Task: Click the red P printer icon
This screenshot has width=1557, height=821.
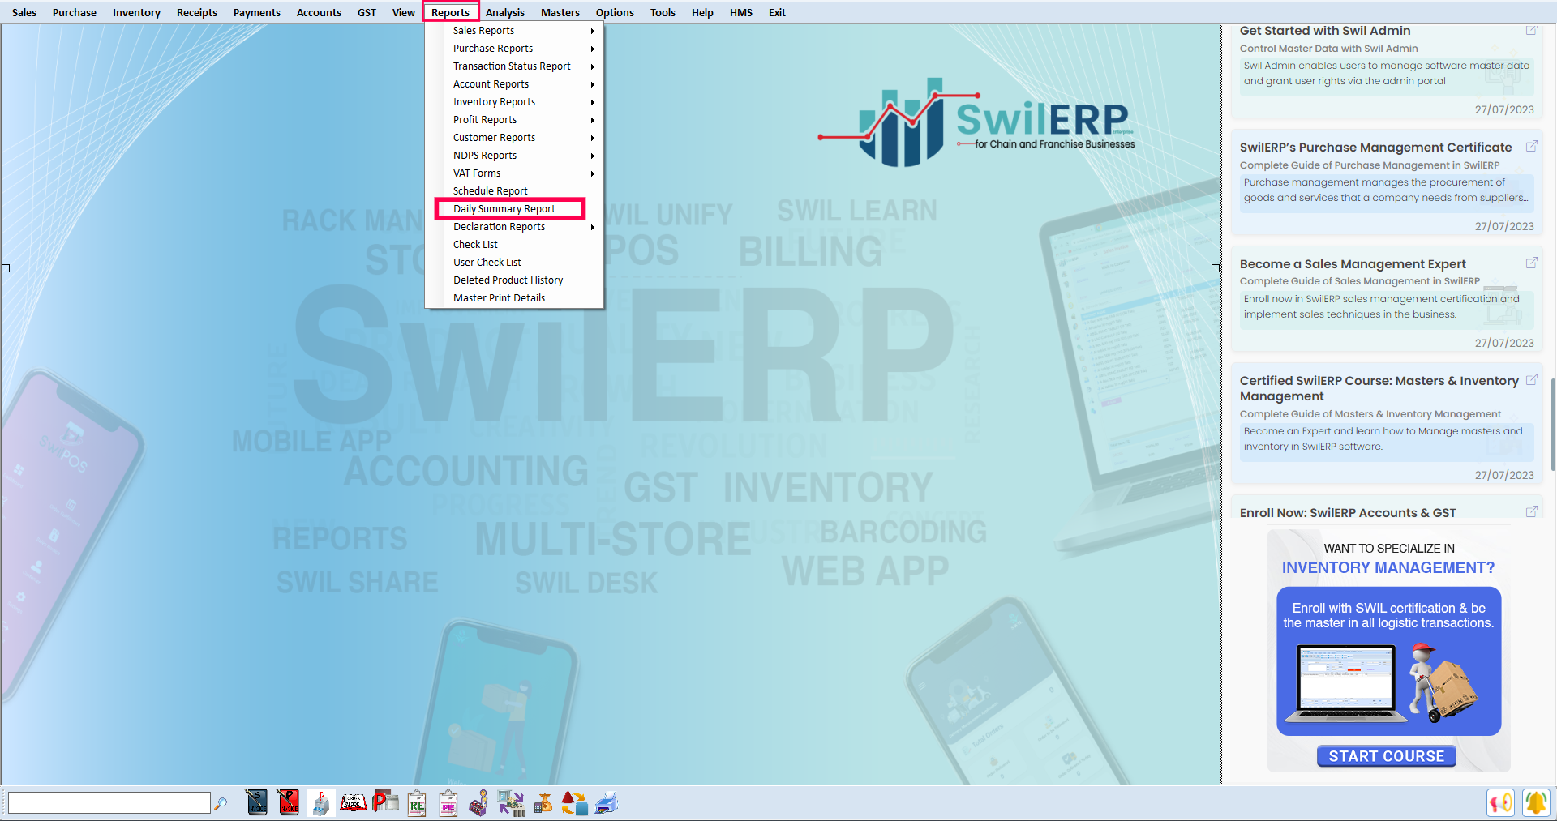Action: [x=385, y=802]
